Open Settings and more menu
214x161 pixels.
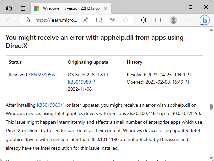click(189, 20)
